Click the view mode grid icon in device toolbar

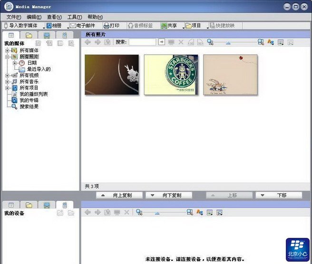pyautogui.click(x=210, y=213)
